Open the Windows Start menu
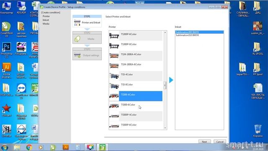This screenshot has width=268, height=151. click(5, 147)
